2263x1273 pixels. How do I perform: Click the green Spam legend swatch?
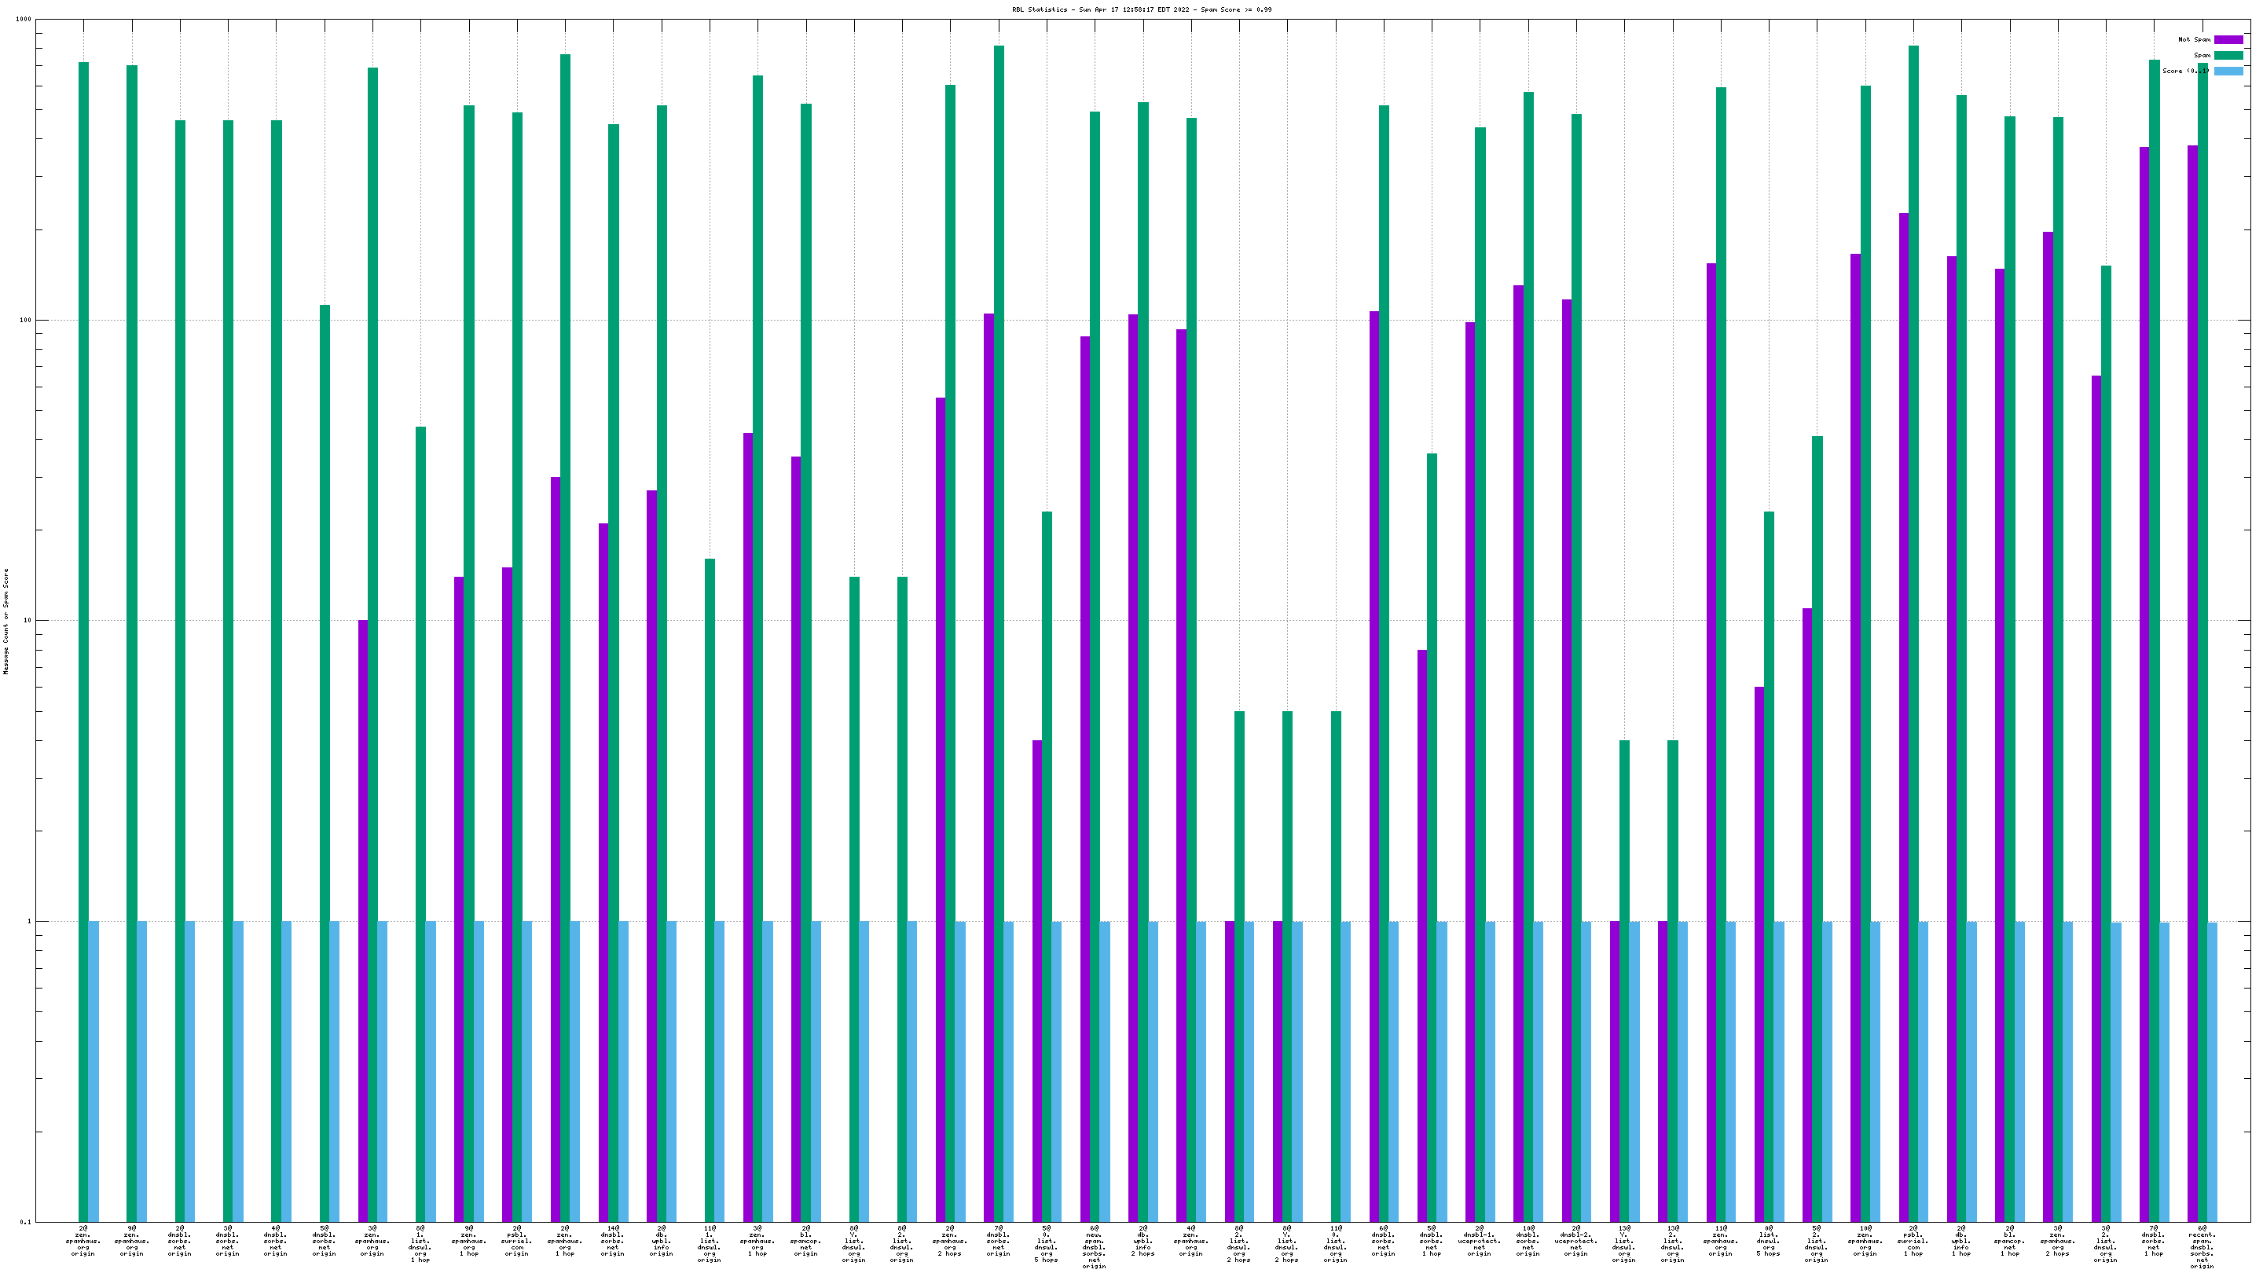click(2228, 55)
